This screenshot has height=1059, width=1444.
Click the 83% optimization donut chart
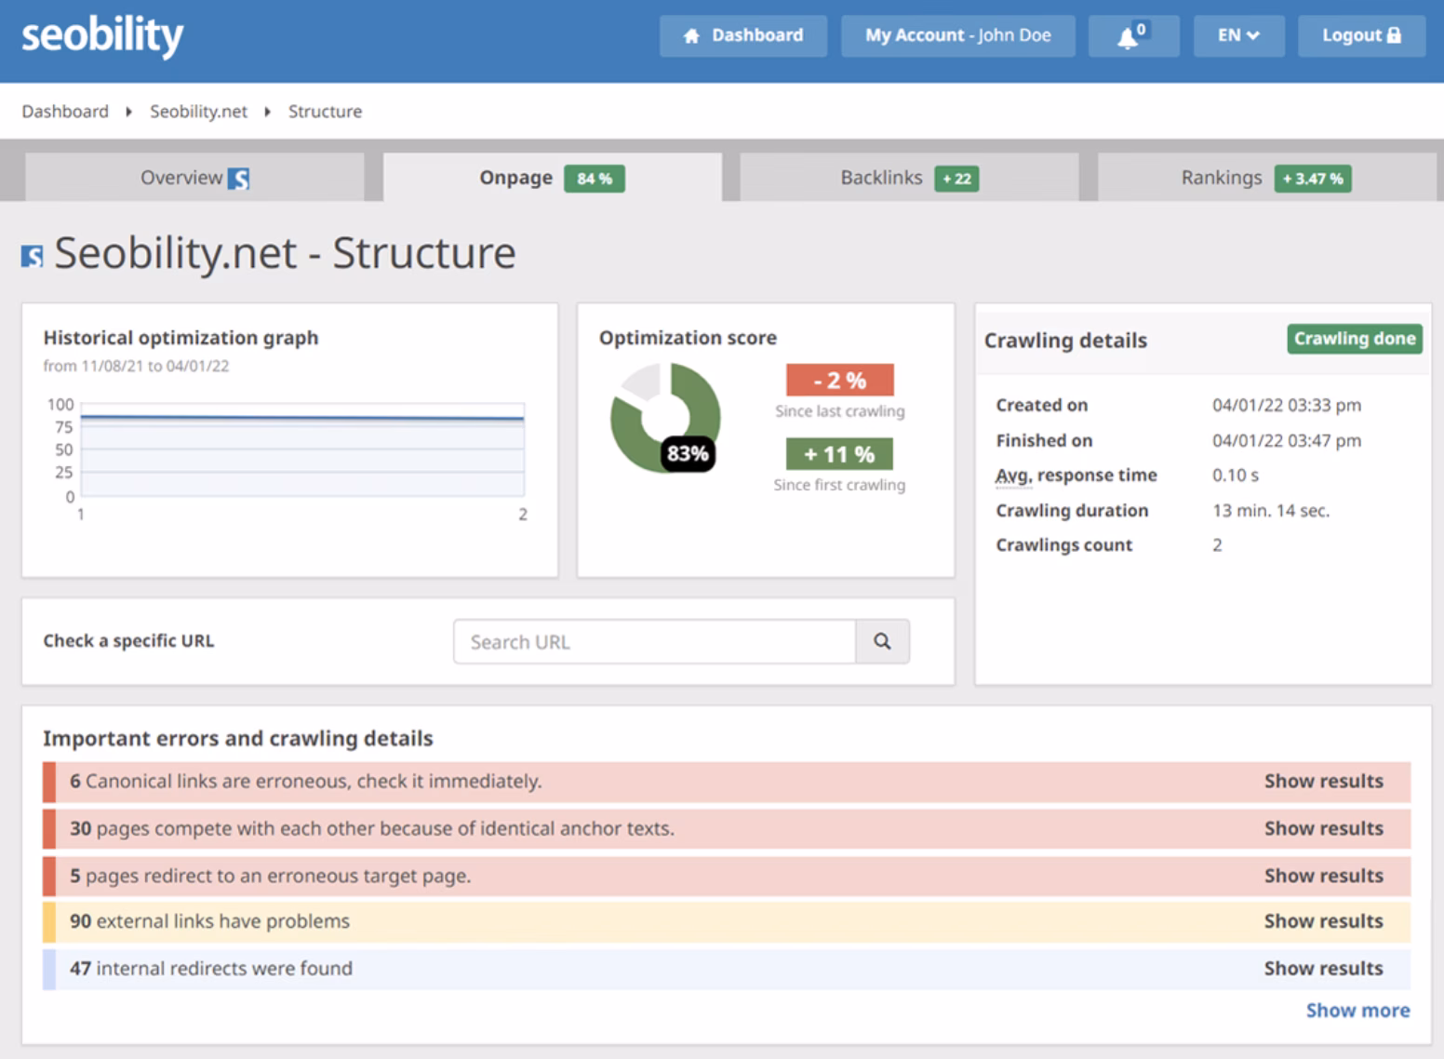click(664, 417)
